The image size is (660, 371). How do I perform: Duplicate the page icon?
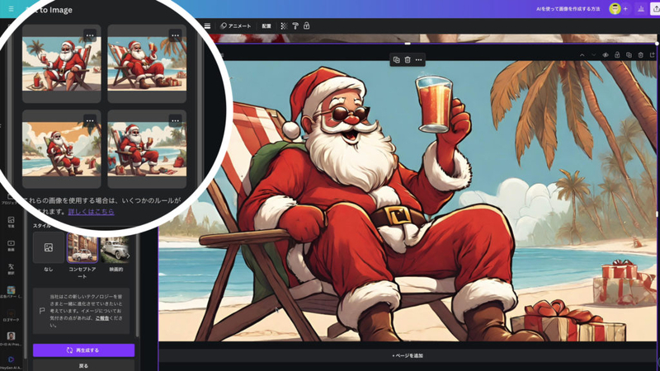coord(629,55)
